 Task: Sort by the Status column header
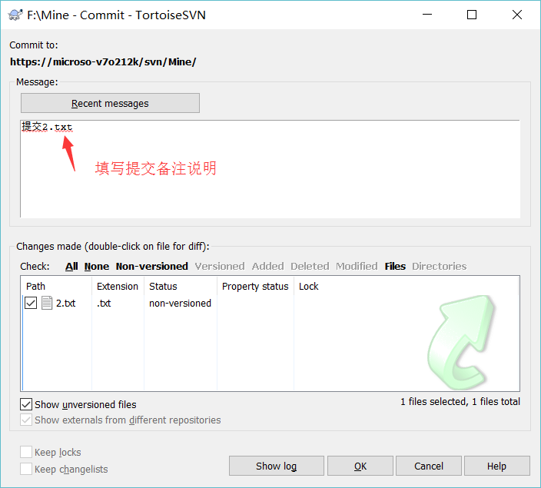point(181,286)
